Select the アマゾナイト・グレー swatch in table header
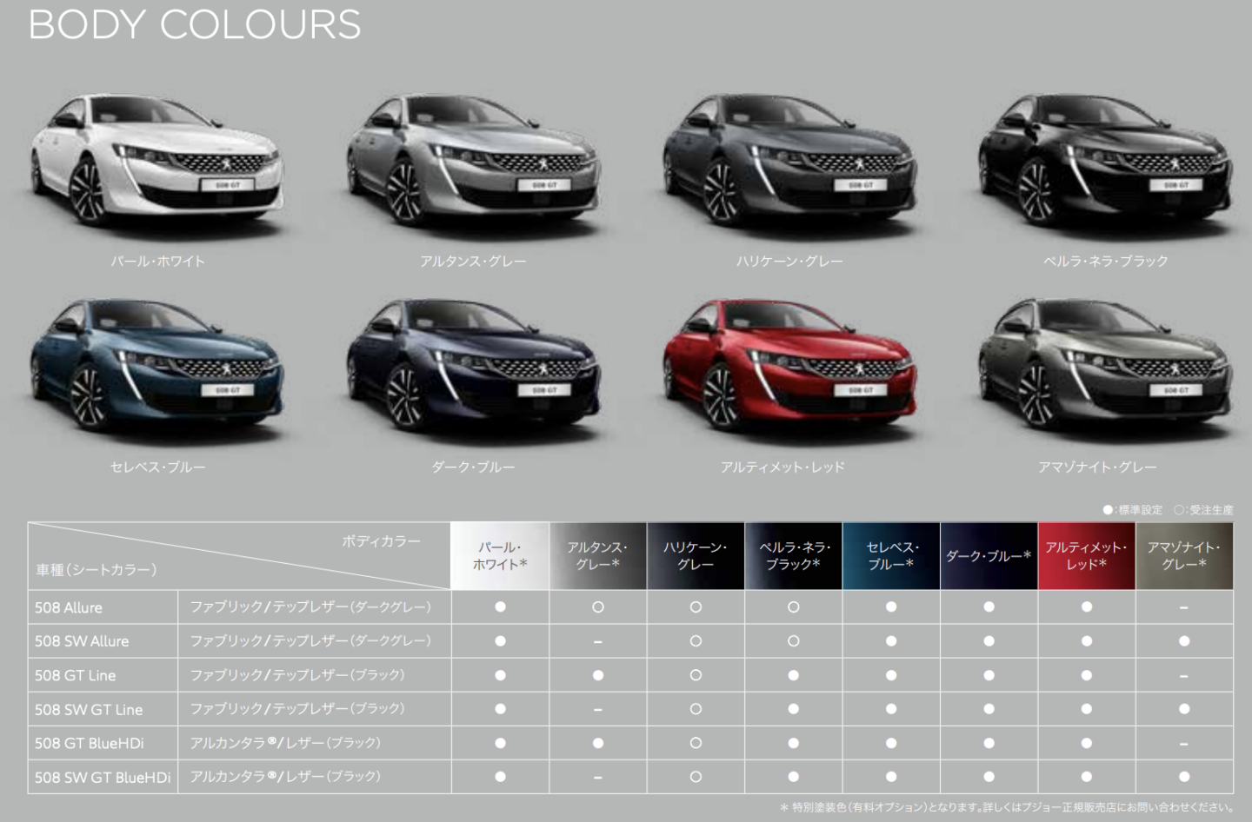This screenshot has width=1252, height=822. pos(1184,556)
